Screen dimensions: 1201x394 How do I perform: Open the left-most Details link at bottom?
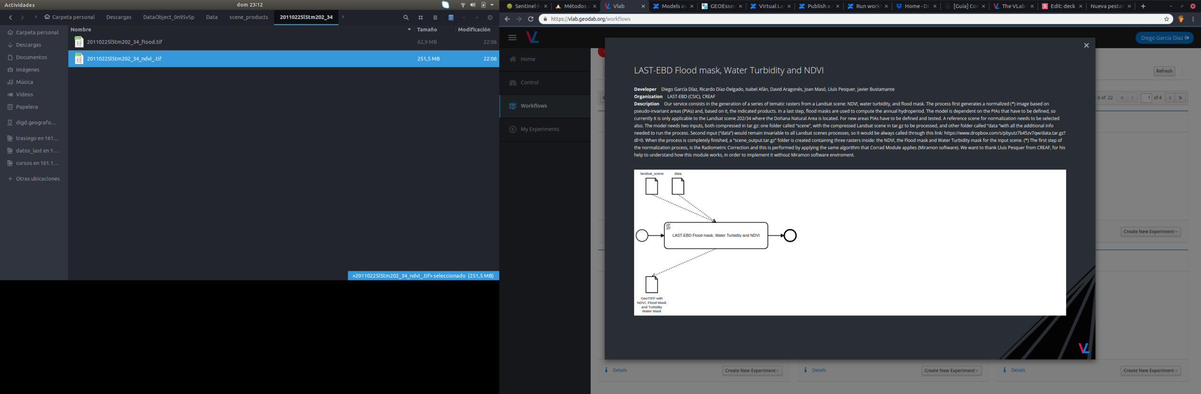[x=620, y=370]
